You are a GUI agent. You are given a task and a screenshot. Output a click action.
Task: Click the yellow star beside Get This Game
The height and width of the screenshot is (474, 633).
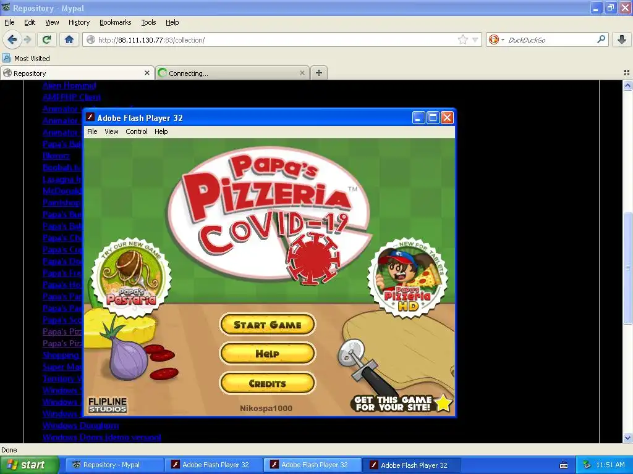pos(443,402)
